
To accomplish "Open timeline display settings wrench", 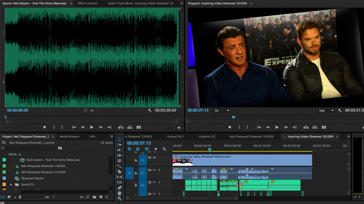I will point(164,149).
